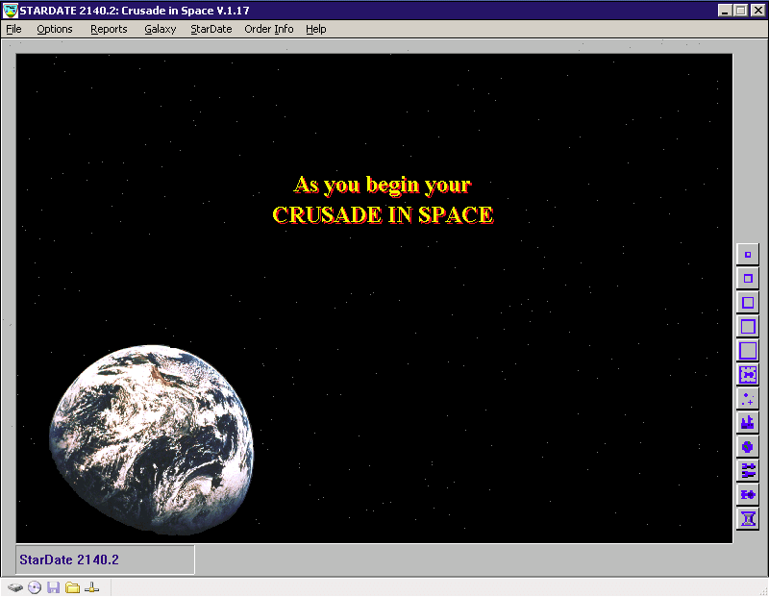Click the "CRUSADE IN SPACE" title text
The height and width of the screenshot is (597, 769).
(x=383, y=214)
